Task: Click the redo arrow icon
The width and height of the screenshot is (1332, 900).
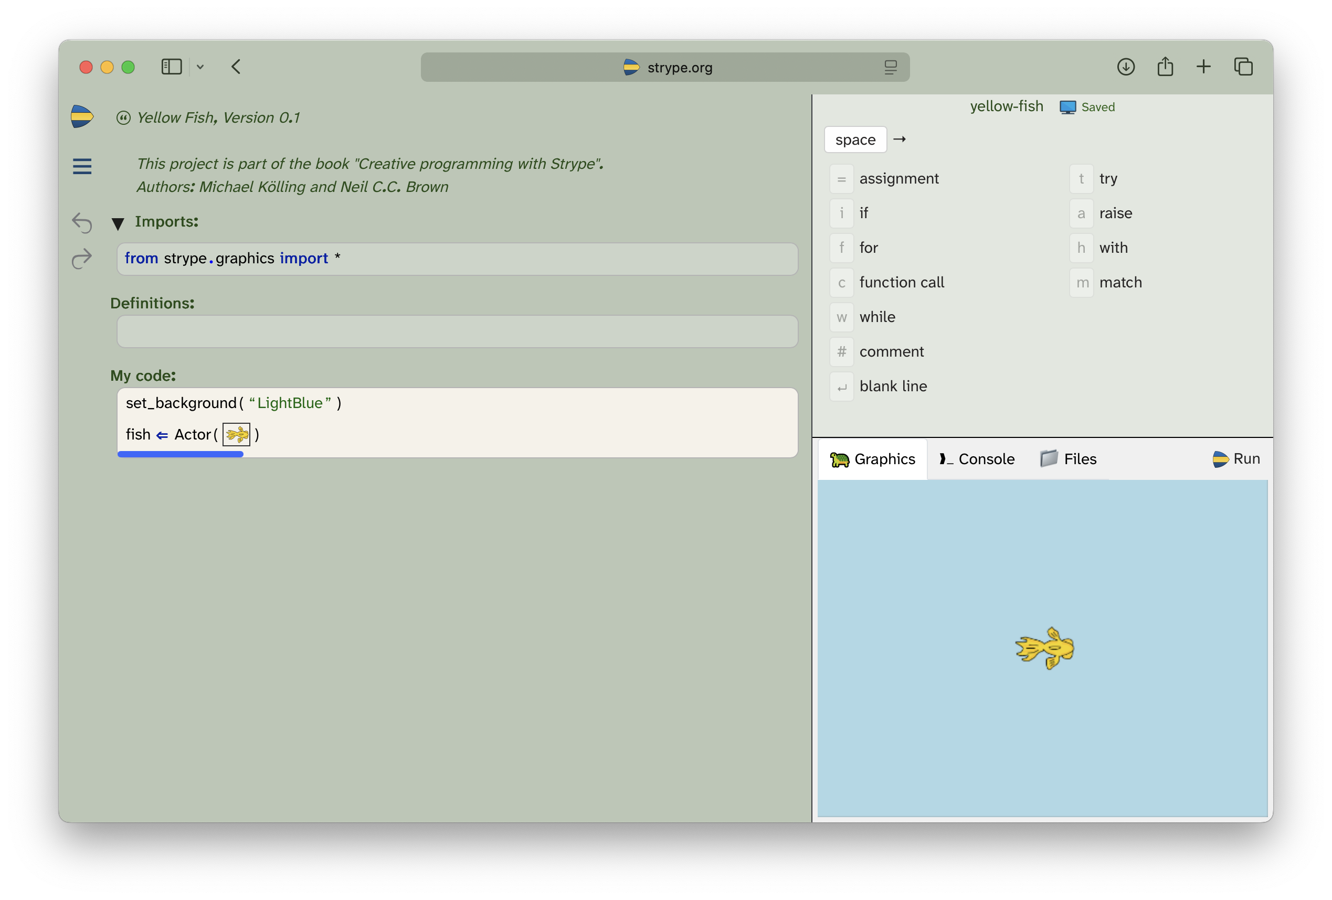Action: [x=82, y=259]
